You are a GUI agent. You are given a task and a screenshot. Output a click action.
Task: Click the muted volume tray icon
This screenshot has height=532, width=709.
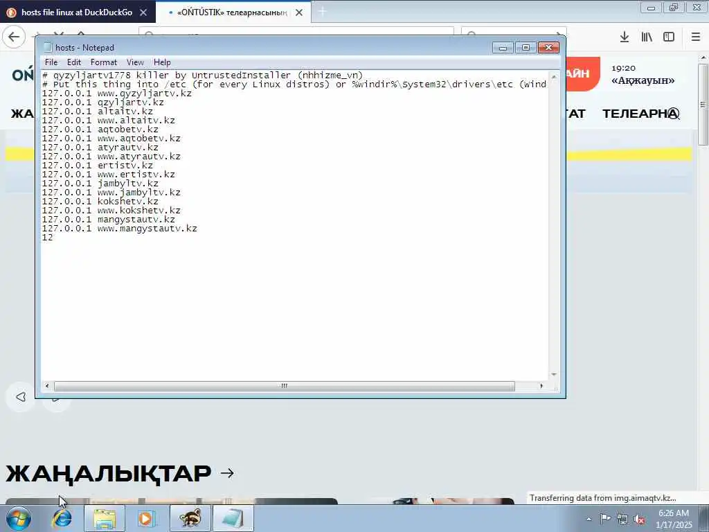[639, 519]
